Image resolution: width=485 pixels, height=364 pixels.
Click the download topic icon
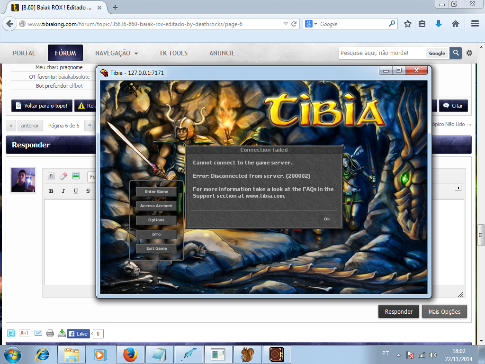pos(62,333)
